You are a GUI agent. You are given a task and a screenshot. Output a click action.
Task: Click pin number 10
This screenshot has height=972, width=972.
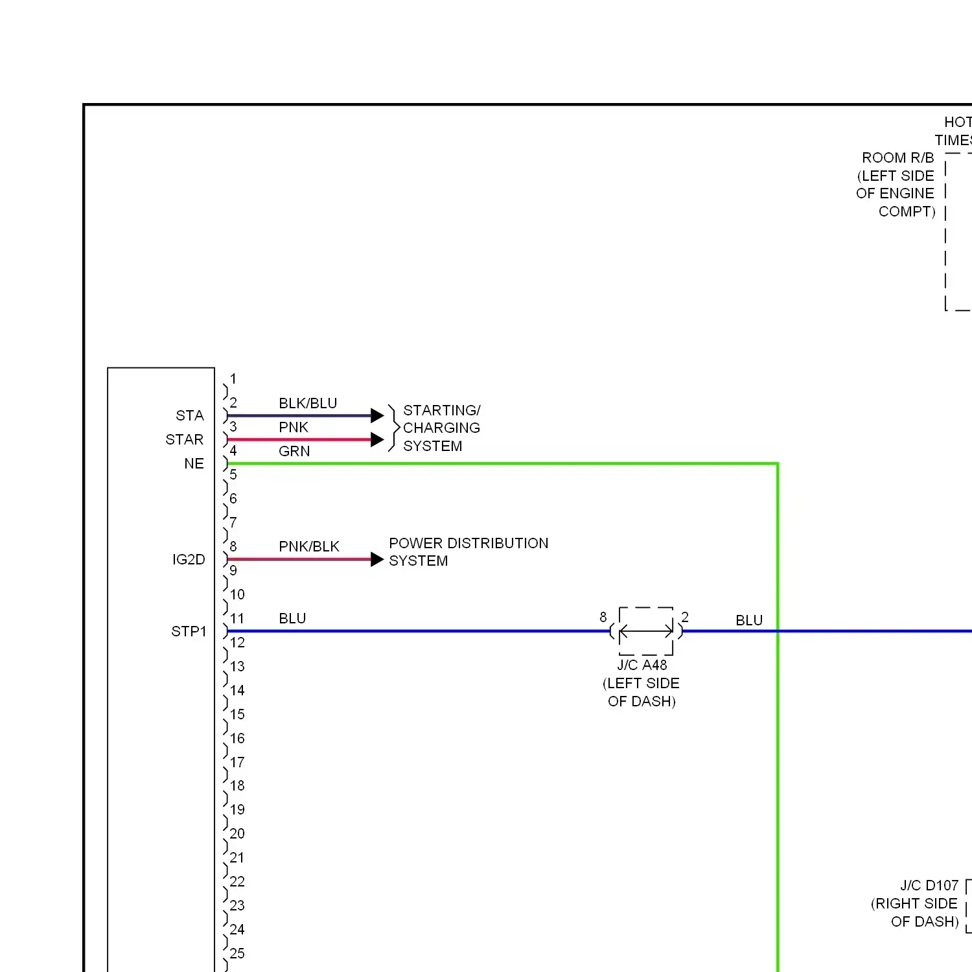pos(237,594)
